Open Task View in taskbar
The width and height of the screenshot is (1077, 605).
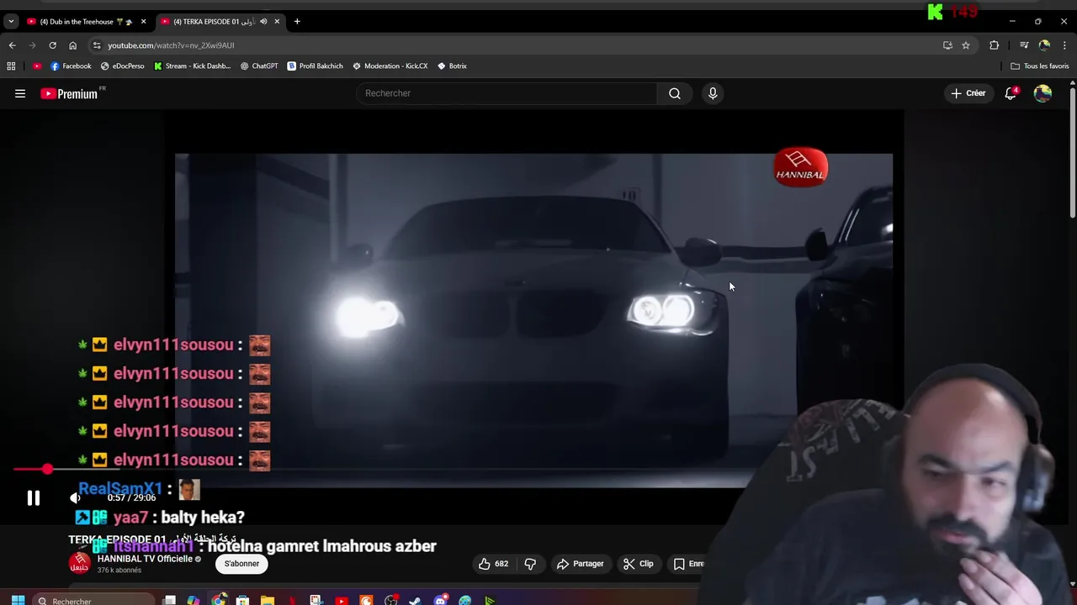pos(169,601)
